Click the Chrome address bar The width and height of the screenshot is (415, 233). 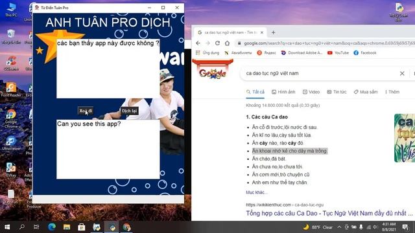pos(328,43)
